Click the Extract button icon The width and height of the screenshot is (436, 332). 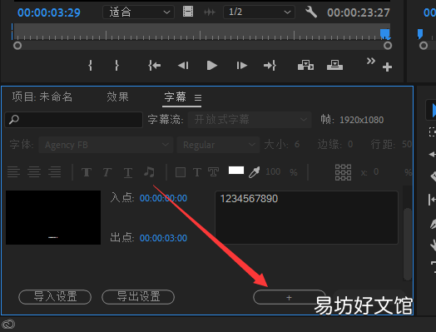(334, 66)
